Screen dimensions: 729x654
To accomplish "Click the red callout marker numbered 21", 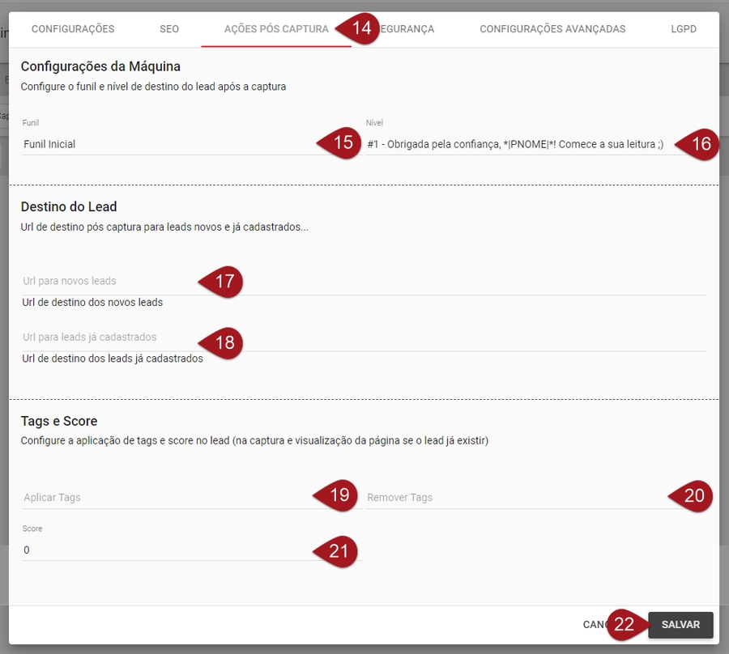I will 339,551.
